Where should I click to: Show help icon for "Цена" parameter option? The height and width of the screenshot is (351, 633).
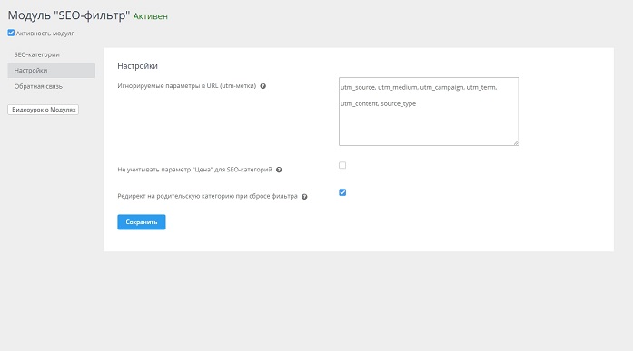tap(279, 170)
